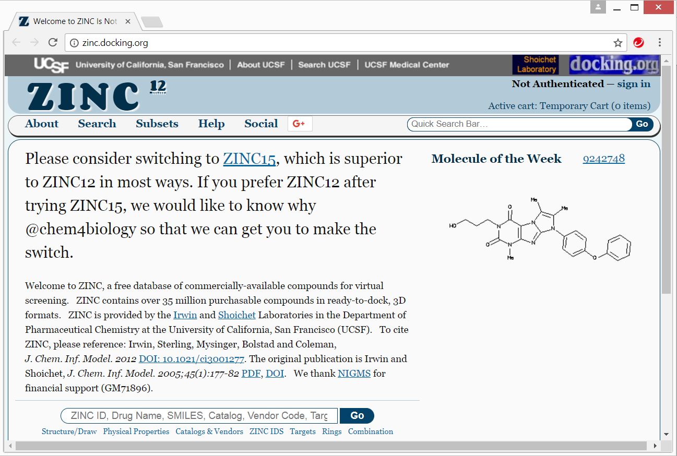677x456 pixels.
Task: Click the UCSF logo
Action: point(51,65)
